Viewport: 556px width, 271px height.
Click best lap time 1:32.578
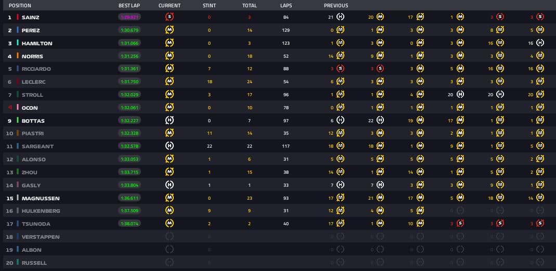pyautogui.click(x=130, y=146)
